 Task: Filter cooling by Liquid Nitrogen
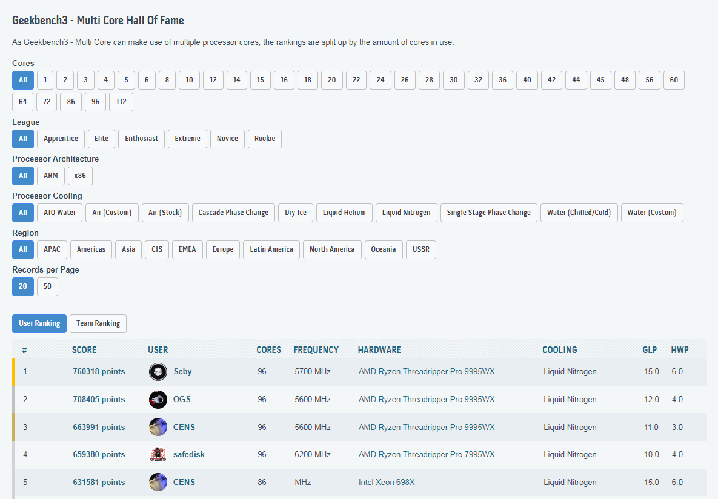(x=407, y=213)
